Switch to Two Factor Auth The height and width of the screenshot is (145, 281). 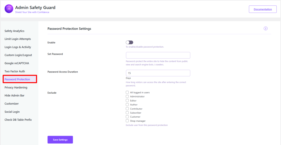point(15,71)
